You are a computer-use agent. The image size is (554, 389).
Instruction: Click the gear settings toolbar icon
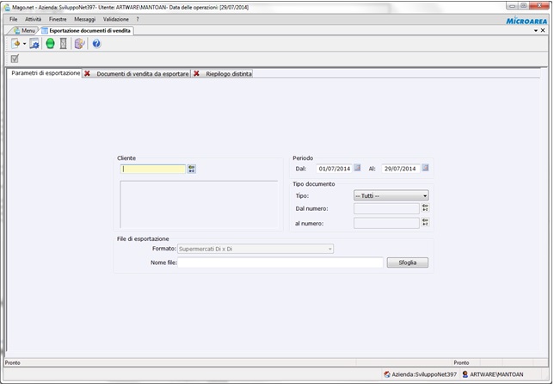pos(34,43)
